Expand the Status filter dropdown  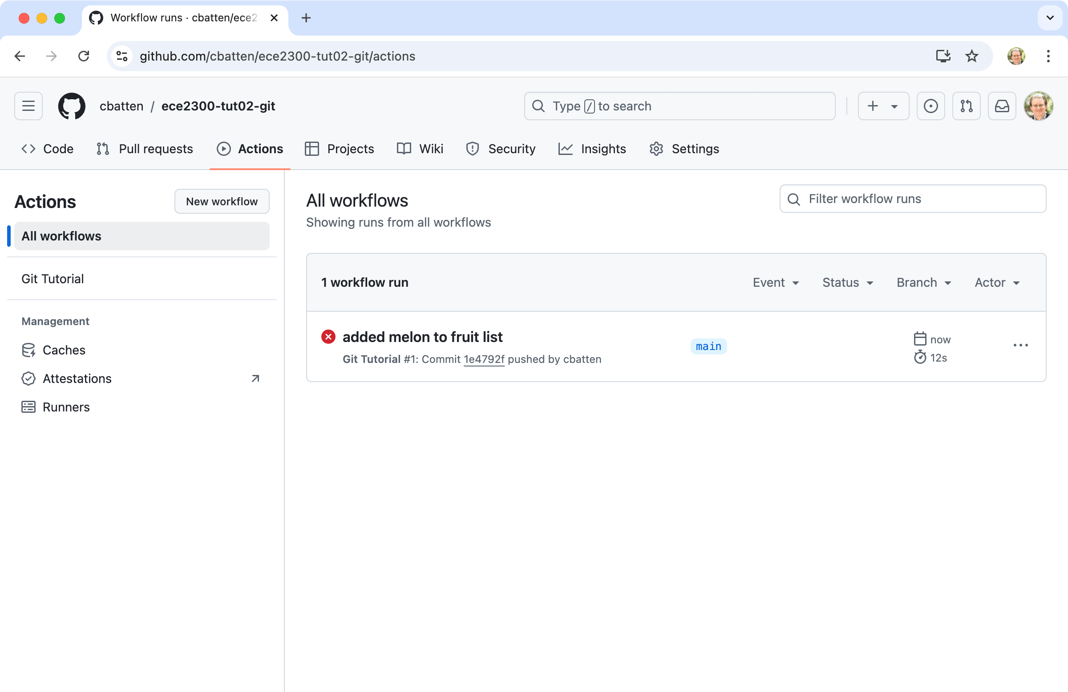tap(847, 282)
